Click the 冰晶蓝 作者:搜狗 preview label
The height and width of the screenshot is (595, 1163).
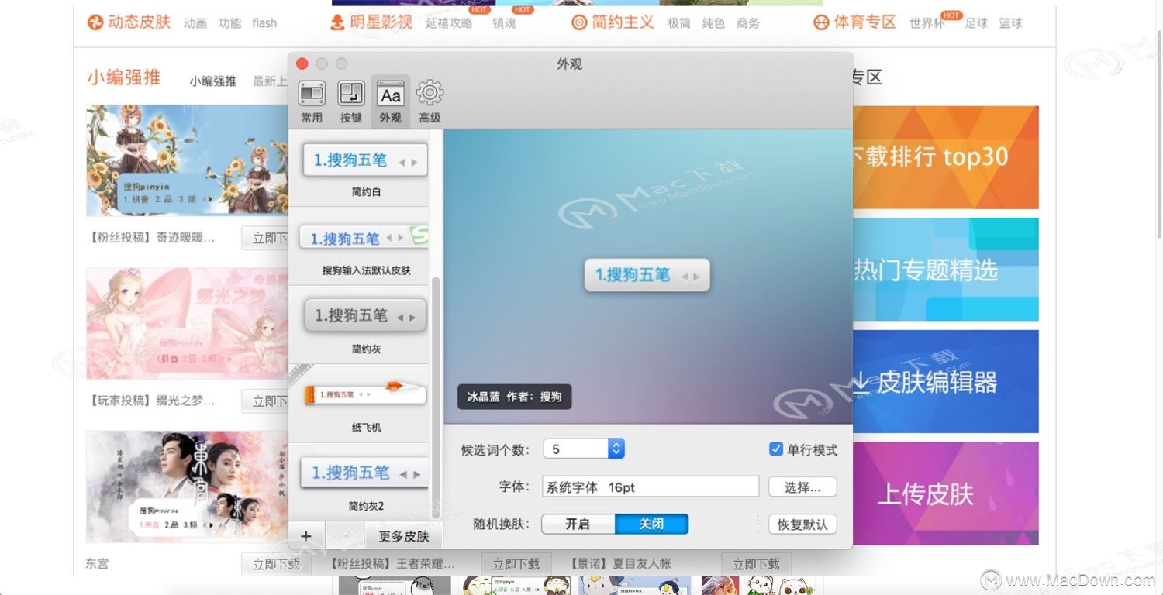[515, 397]
